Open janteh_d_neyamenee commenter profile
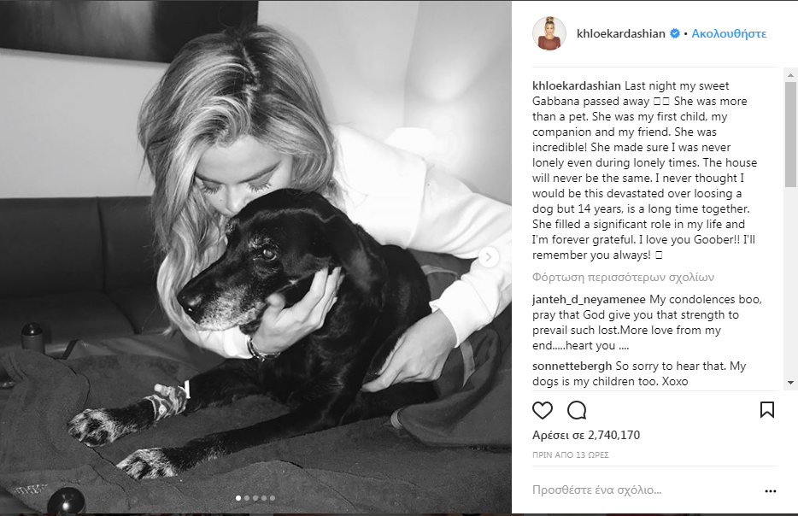798x516 pixels. pyautogui.click(x=589, y=300)
